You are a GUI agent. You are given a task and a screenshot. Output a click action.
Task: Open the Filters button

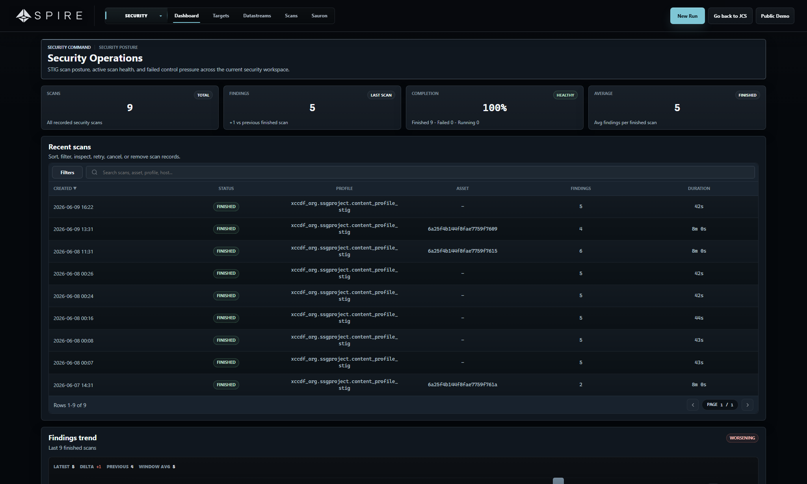(x=67, y=172)
